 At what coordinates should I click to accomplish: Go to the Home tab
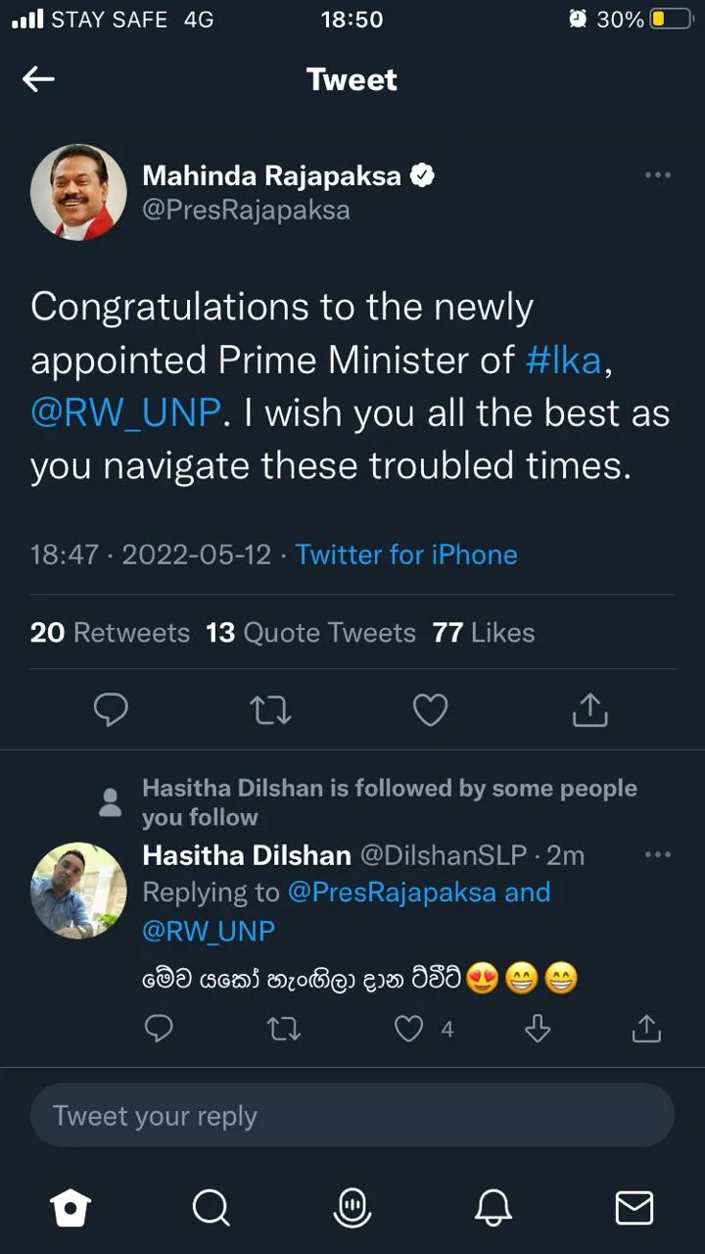(x=71, y=1208)
